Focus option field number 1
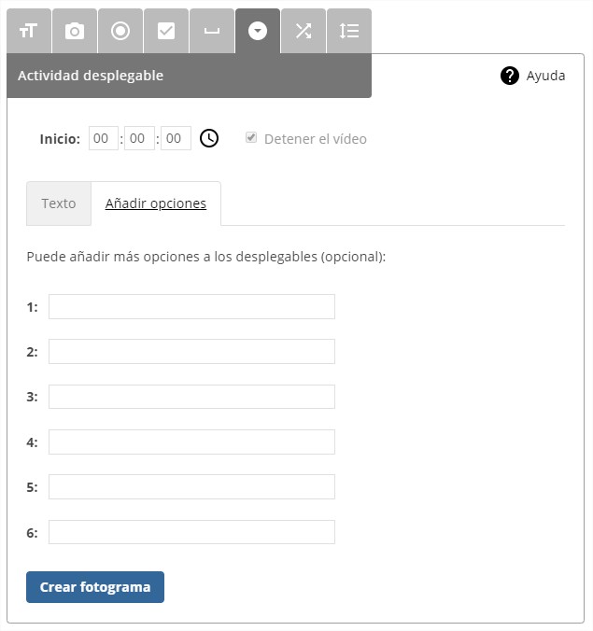 (191, 306)
